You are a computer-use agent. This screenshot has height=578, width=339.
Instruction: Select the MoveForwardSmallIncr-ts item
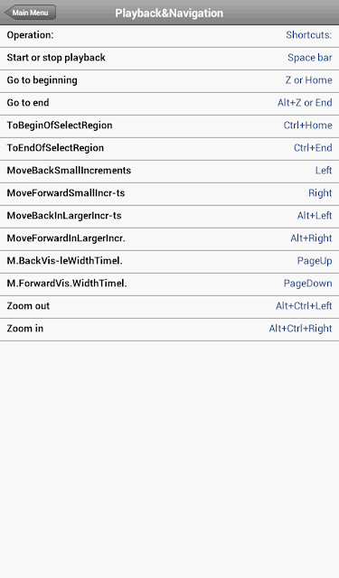(x=169, y=194)
